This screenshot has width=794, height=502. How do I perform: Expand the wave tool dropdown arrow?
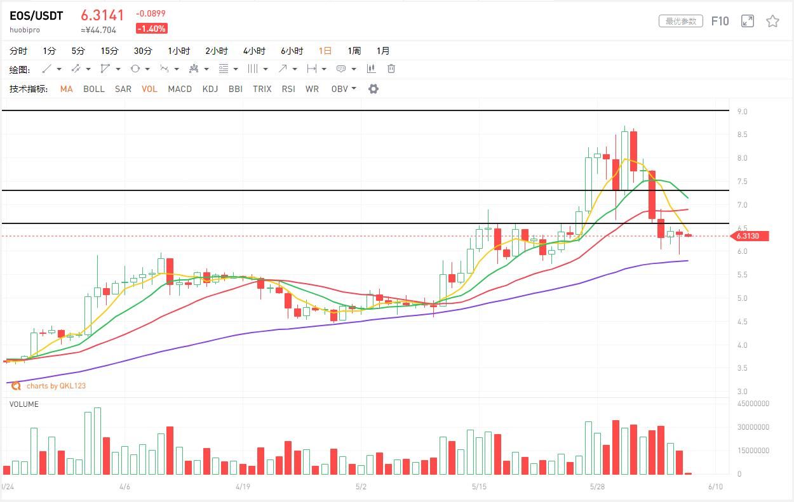[177, 69]
